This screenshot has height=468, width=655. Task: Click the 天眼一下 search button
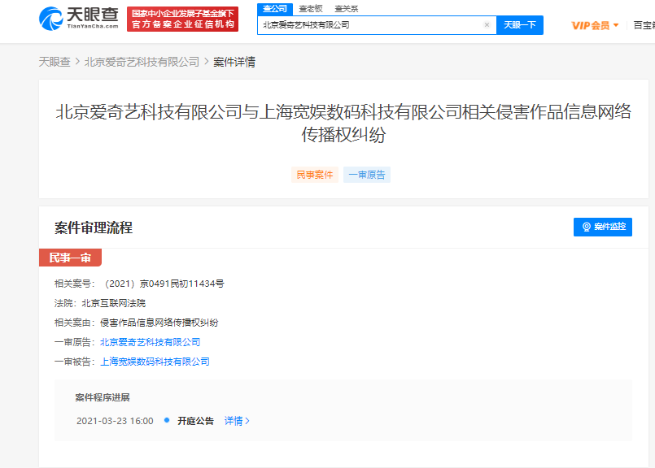point(520,25)
